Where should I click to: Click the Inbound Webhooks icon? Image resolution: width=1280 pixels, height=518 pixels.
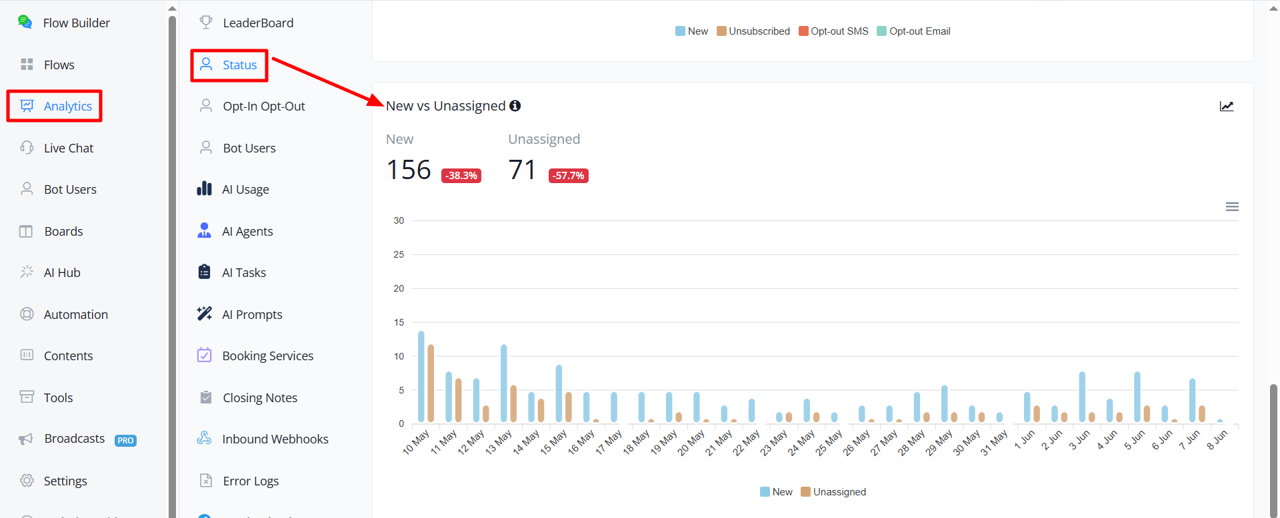coord(204,439)
